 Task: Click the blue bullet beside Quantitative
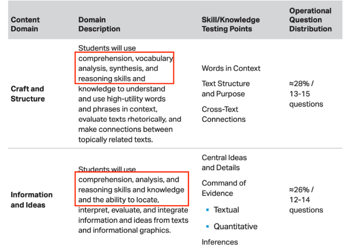[208, 227]
